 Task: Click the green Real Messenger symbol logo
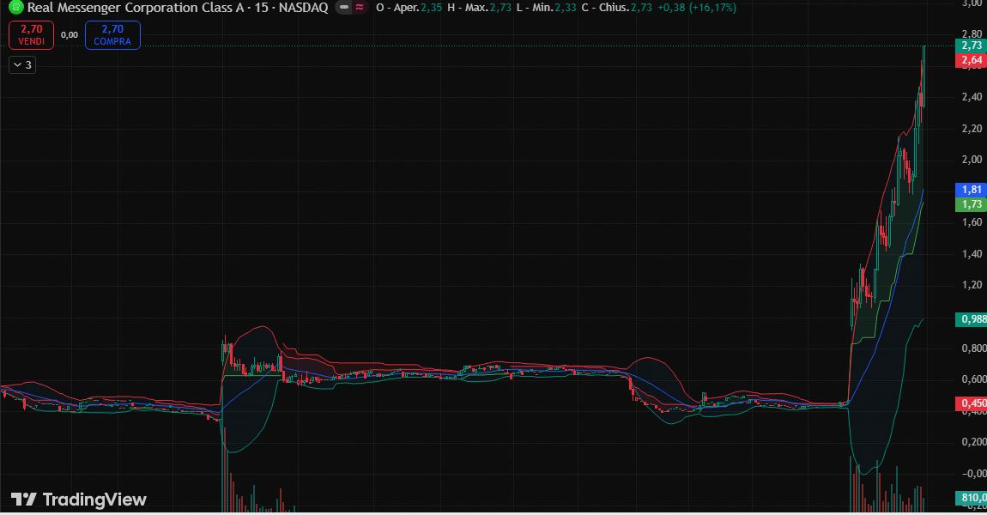tap(15, 8)
